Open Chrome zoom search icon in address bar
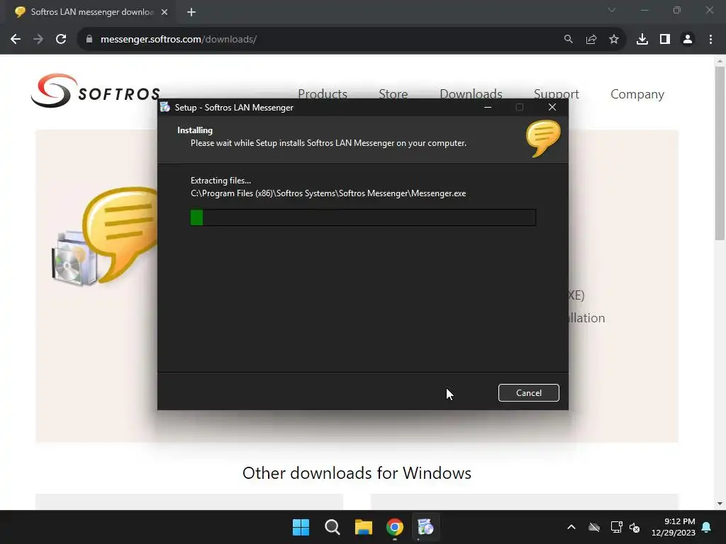Viewport: 726px width, 544px height. 568,40
